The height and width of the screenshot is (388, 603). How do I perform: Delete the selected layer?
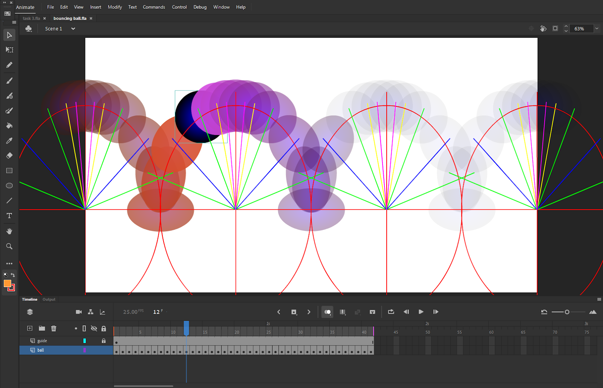[x=54, y=328]
